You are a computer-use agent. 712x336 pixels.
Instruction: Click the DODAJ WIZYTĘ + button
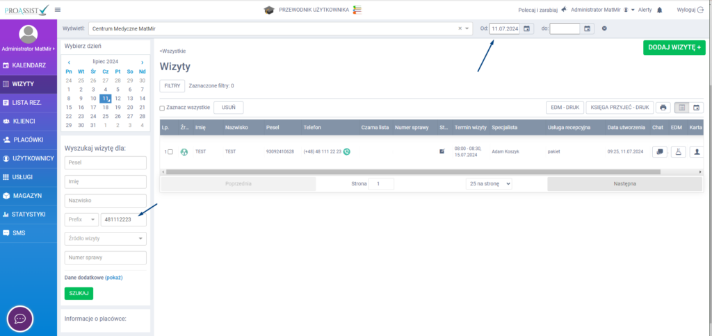click(674, 47)
